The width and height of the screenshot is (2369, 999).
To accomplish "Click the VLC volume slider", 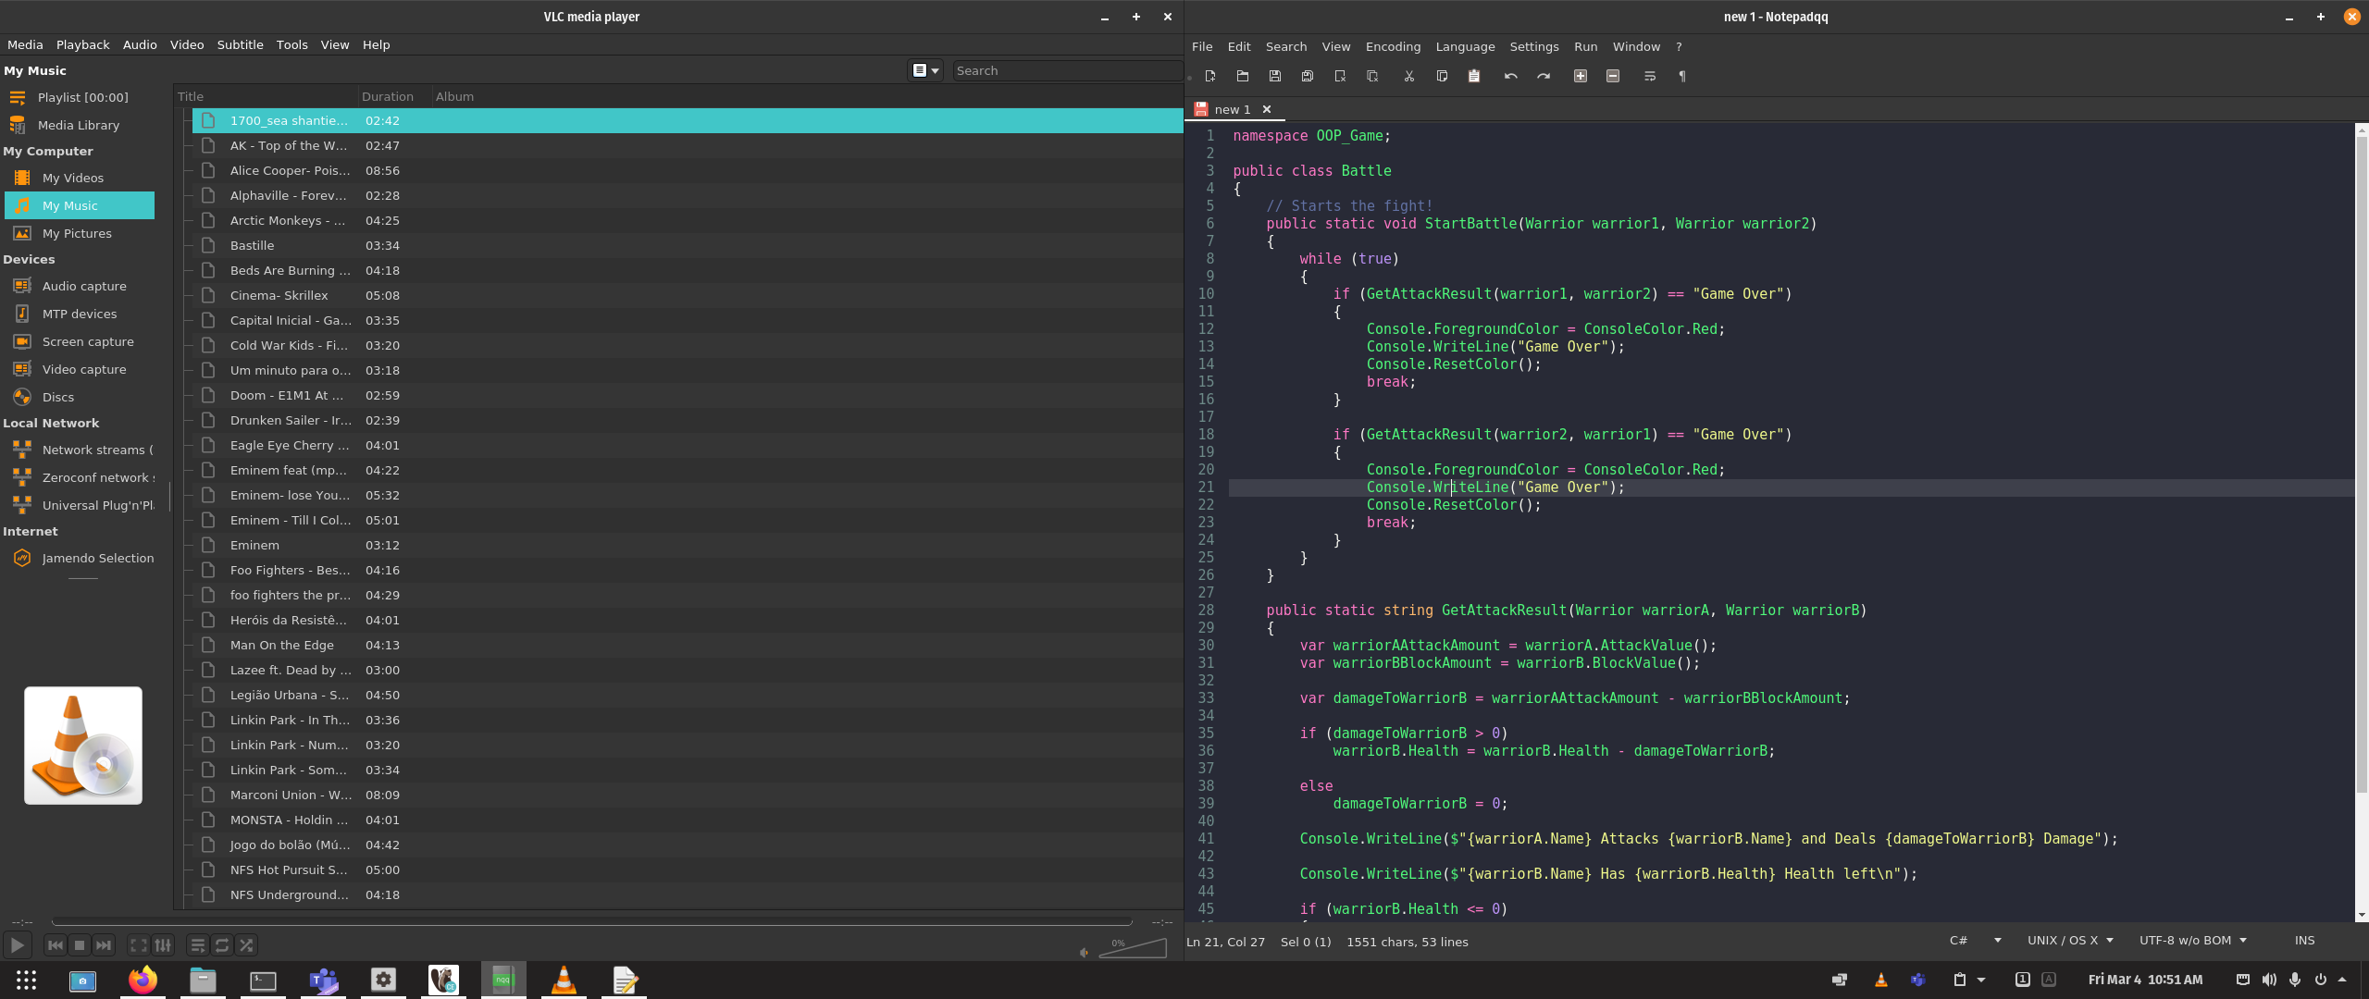I will (x=1133, y=949).
